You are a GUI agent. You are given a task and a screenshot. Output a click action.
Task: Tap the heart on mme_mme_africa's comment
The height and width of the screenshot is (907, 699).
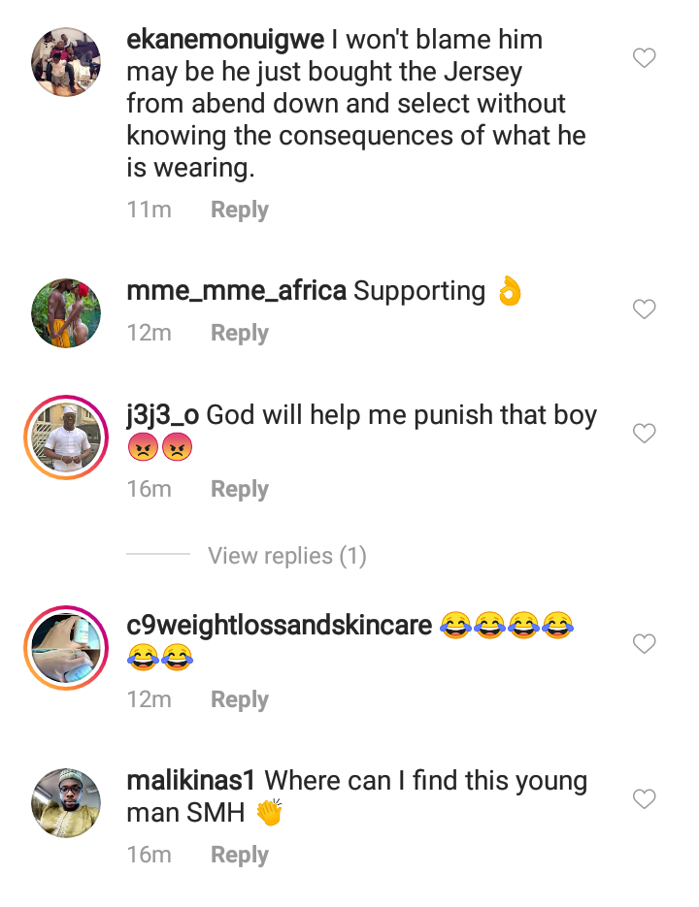[x=644, y=309]
